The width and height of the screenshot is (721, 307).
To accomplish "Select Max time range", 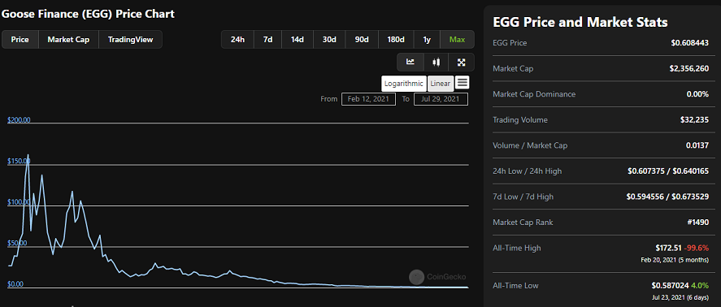I will (457, 40).
